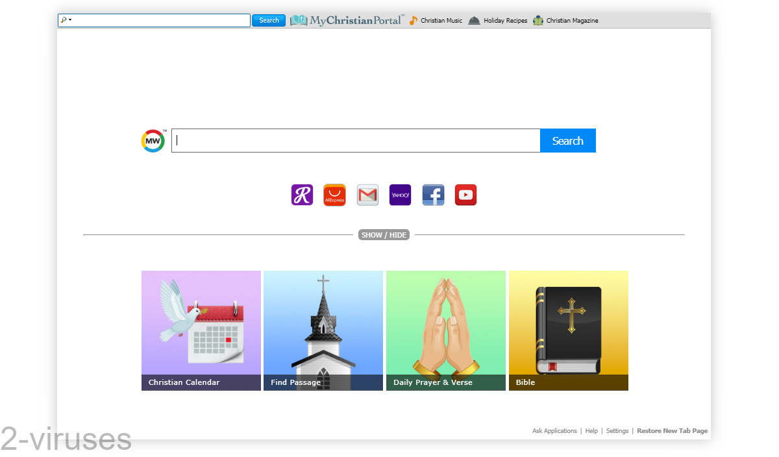Toggle the SHOW / HIDE control

pyautogui.click(x=384, y=234)
